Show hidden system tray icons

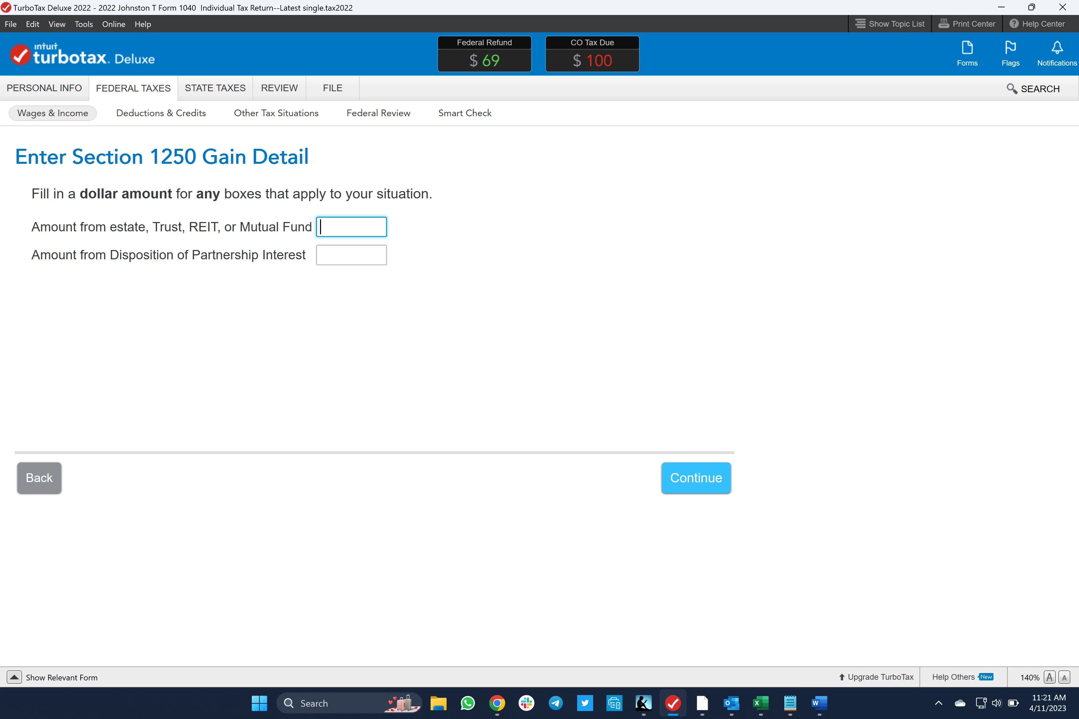[x=938, y=703]
